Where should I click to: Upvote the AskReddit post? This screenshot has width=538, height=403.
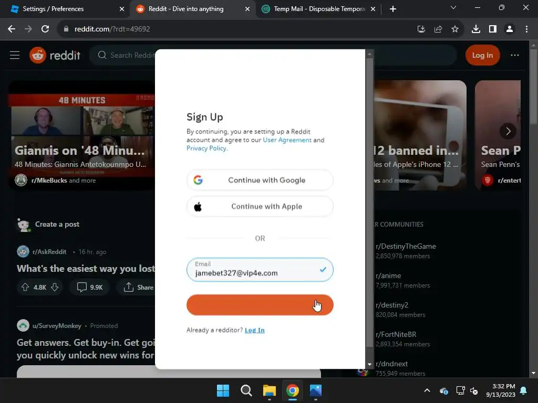pyautogui.click(x=25, y=287)
